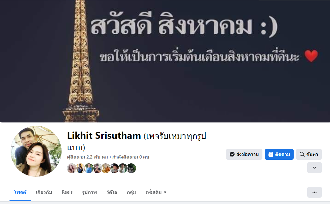Click the last follower avatar thumbnail

[x=132, y=168]
